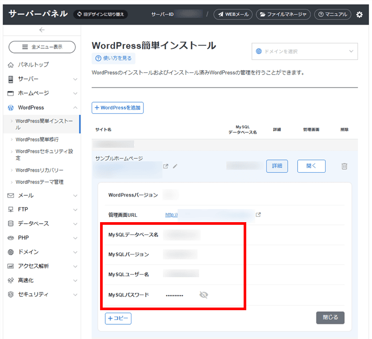The height and width of the screenshot is (339, 372).
Task: Go to パネルトップ
Action: 33,64
